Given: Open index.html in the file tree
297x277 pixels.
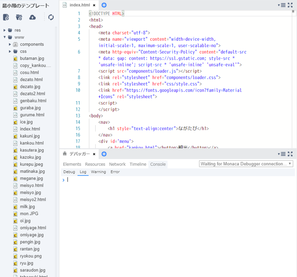Looking at the screenshot, I should tap(30, 129).
